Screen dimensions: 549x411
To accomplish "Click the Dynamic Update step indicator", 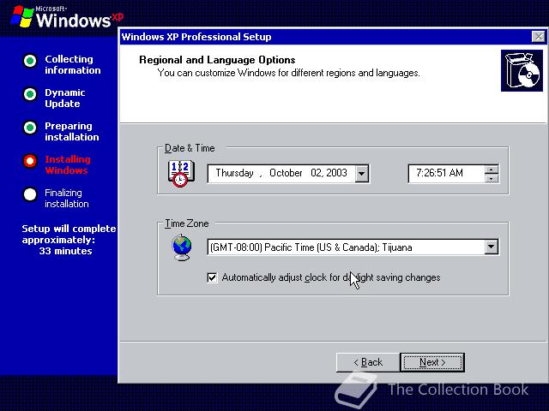I will click(x=30, y=94).
